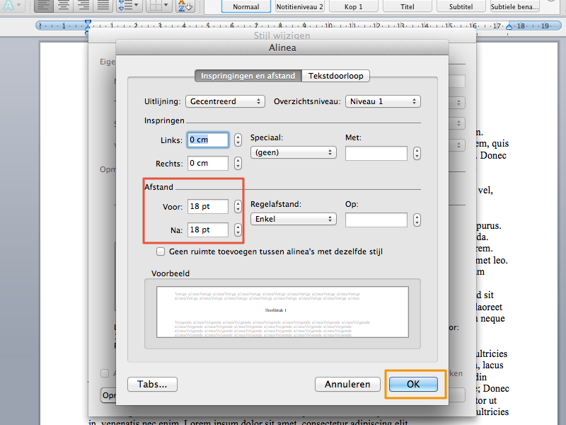Switch to Inspringingen en afstand tab
The image size is (566, 425).
[248, 76]
